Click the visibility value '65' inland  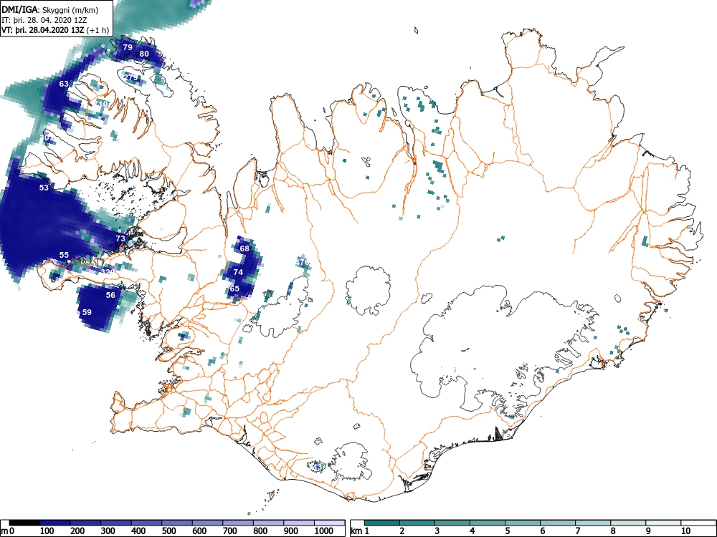click(x=234, y=289)
